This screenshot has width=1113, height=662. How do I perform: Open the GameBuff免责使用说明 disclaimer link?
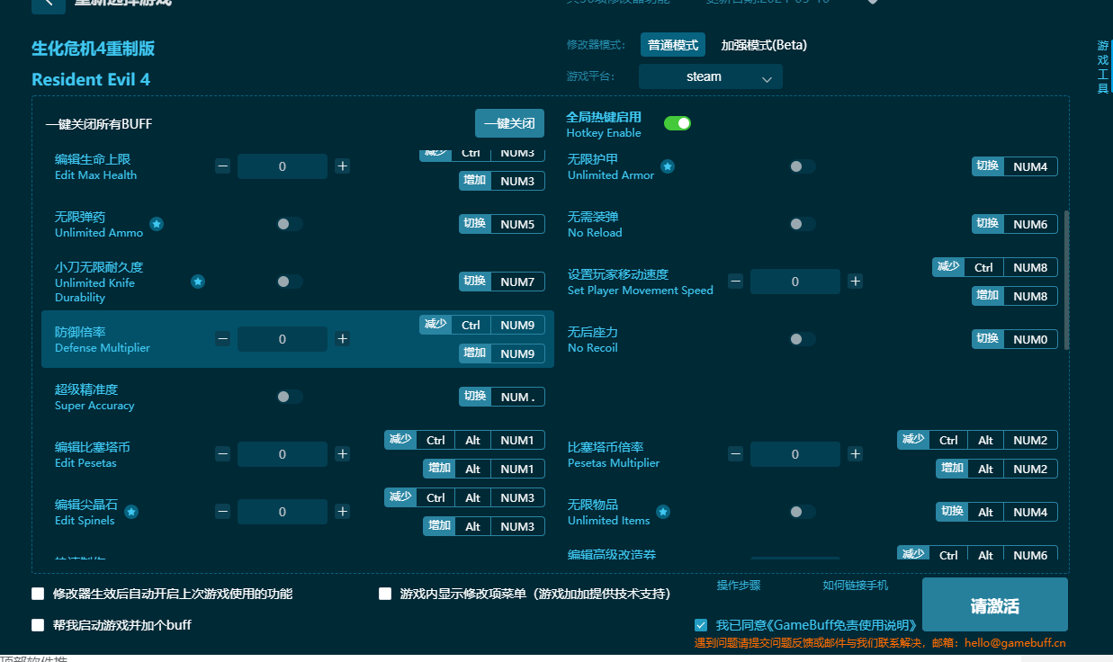coord(841,625)
